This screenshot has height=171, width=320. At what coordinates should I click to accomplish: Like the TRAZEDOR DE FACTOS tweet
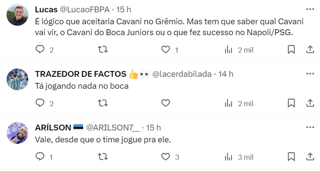[x=166, y=103]
